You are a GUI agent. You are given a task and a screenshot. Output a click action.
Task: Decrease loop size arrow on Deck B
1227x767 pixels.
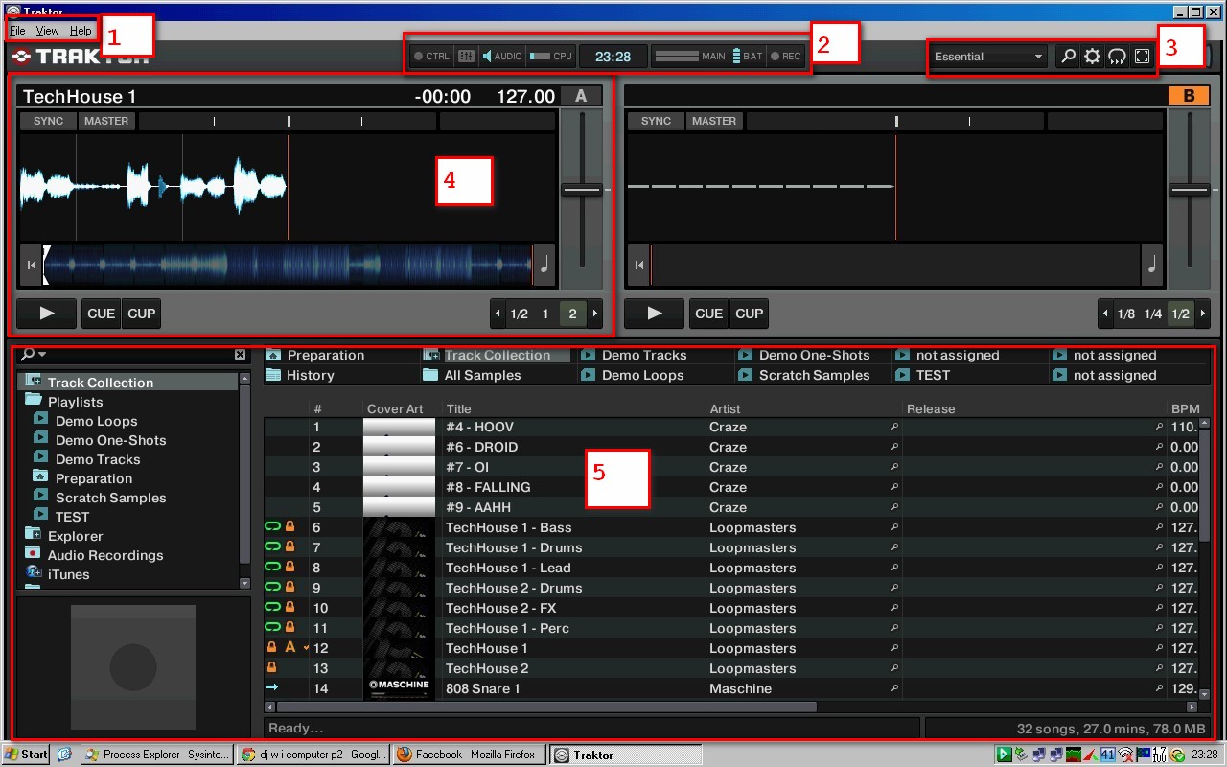click(1105, 314)
